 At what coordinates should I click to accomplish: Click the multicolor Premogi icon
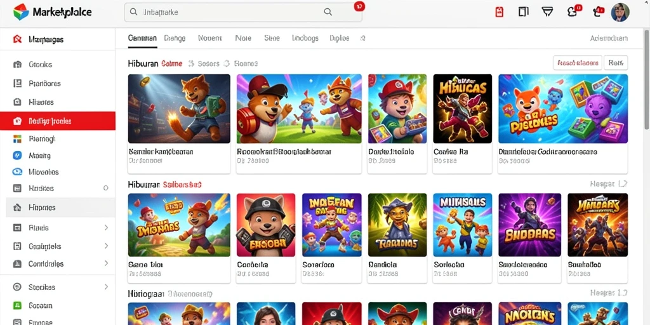click(17, 139)
